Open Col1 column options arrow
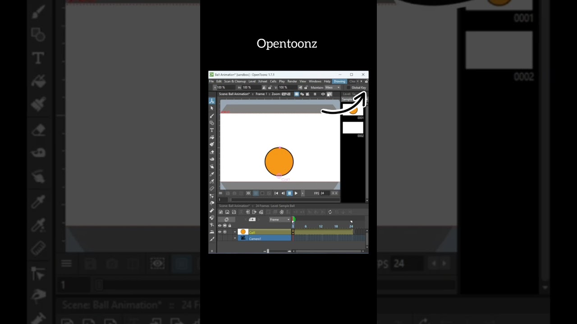Viewport: 577px width, 324px height. pos(235,232)
